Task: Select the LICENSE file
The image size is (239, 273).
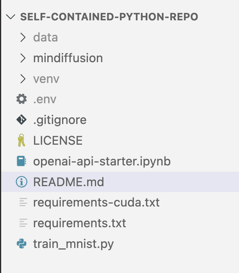Action: (x=120, y=140)
